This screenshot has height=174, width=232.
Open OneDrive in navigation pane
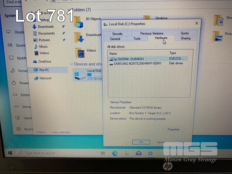tap(45, 61)
